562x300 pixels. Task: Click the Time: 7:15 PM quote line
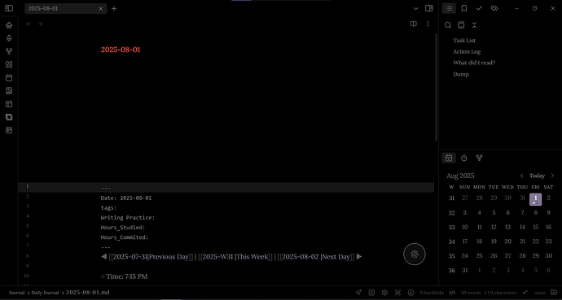pyautogui.click(x=124, y=276)
